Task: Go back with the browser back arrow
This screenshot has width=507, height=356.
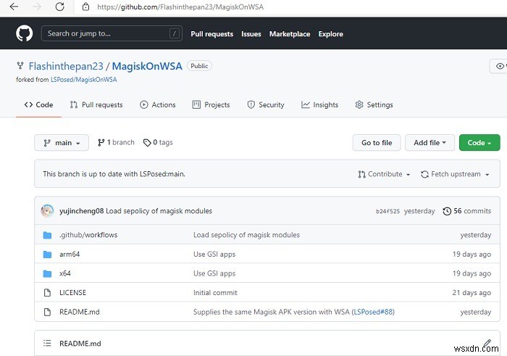Action: [14, 7]
